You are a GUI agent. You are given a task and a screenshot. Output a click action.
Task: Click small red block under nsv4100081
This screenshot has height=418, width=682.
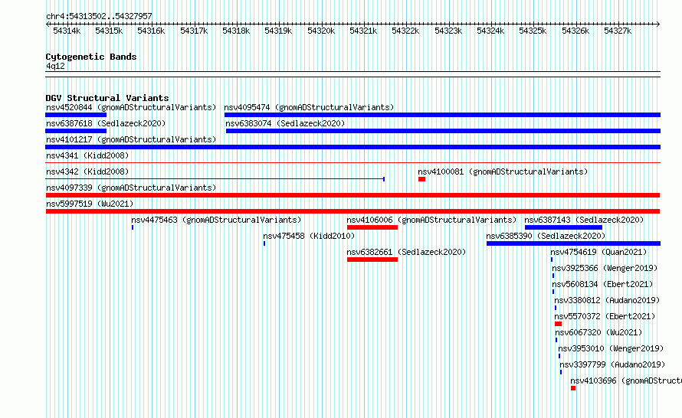[422, 179]
